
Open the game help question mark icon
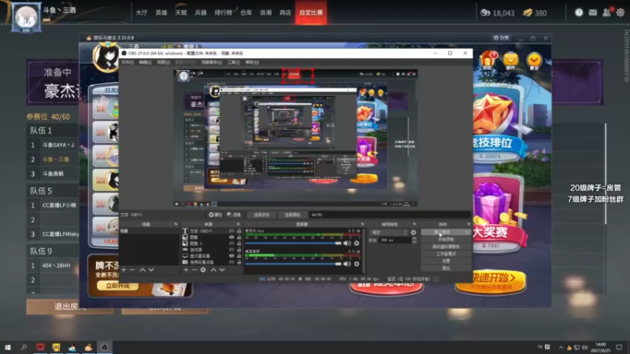tap(579, 13)
